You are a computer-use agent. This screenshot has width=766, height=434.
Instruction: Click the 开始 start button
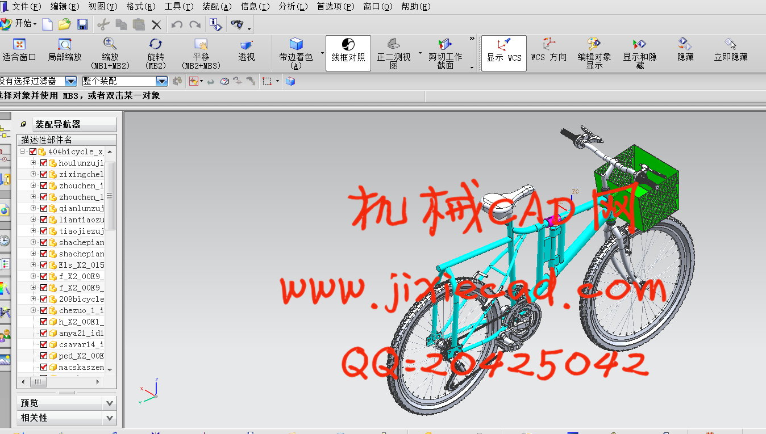(19, 24)
